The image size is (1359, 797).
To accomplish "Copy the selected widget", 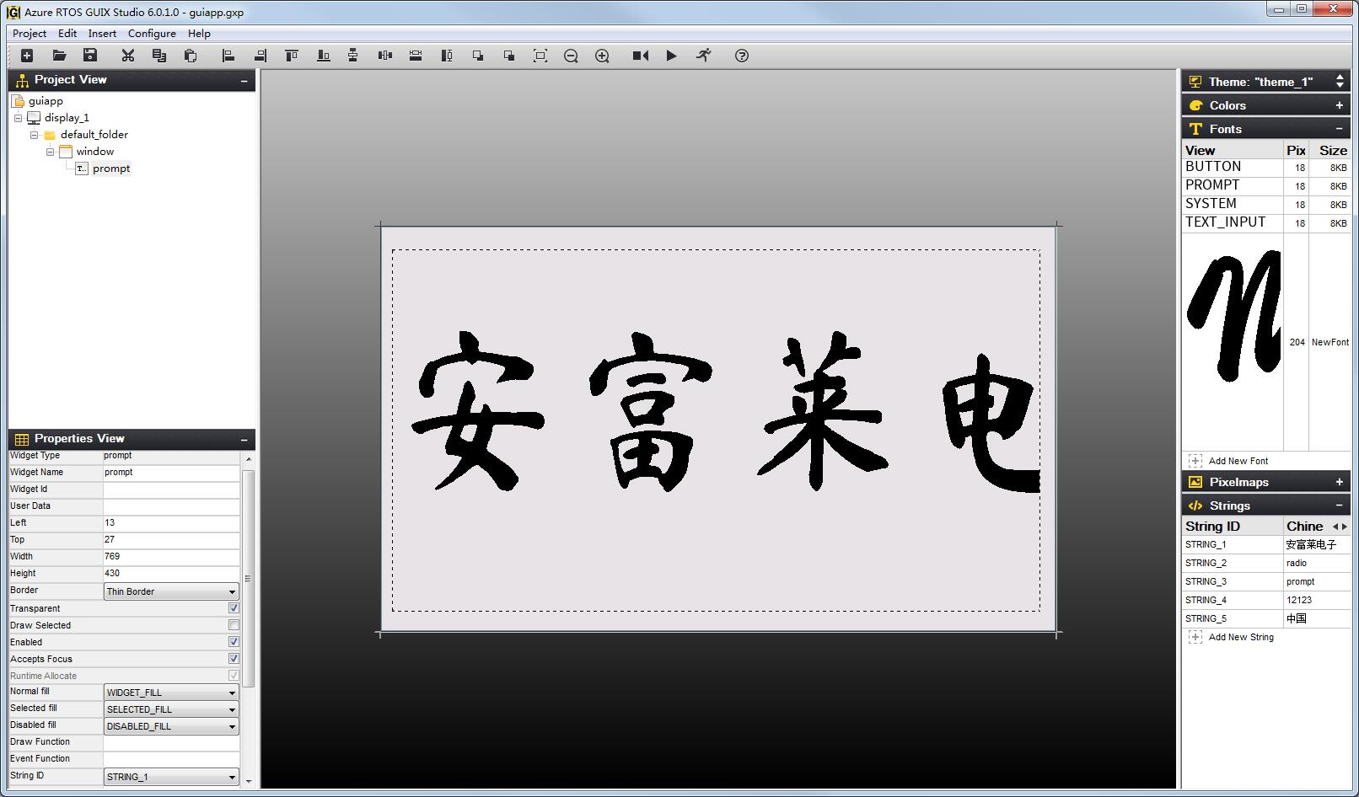I will 159,56.
